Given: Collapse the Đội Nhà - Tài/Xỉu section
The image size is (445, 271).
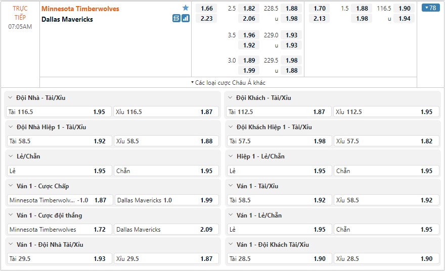Looking at the screenshot, I should point(10,98).
